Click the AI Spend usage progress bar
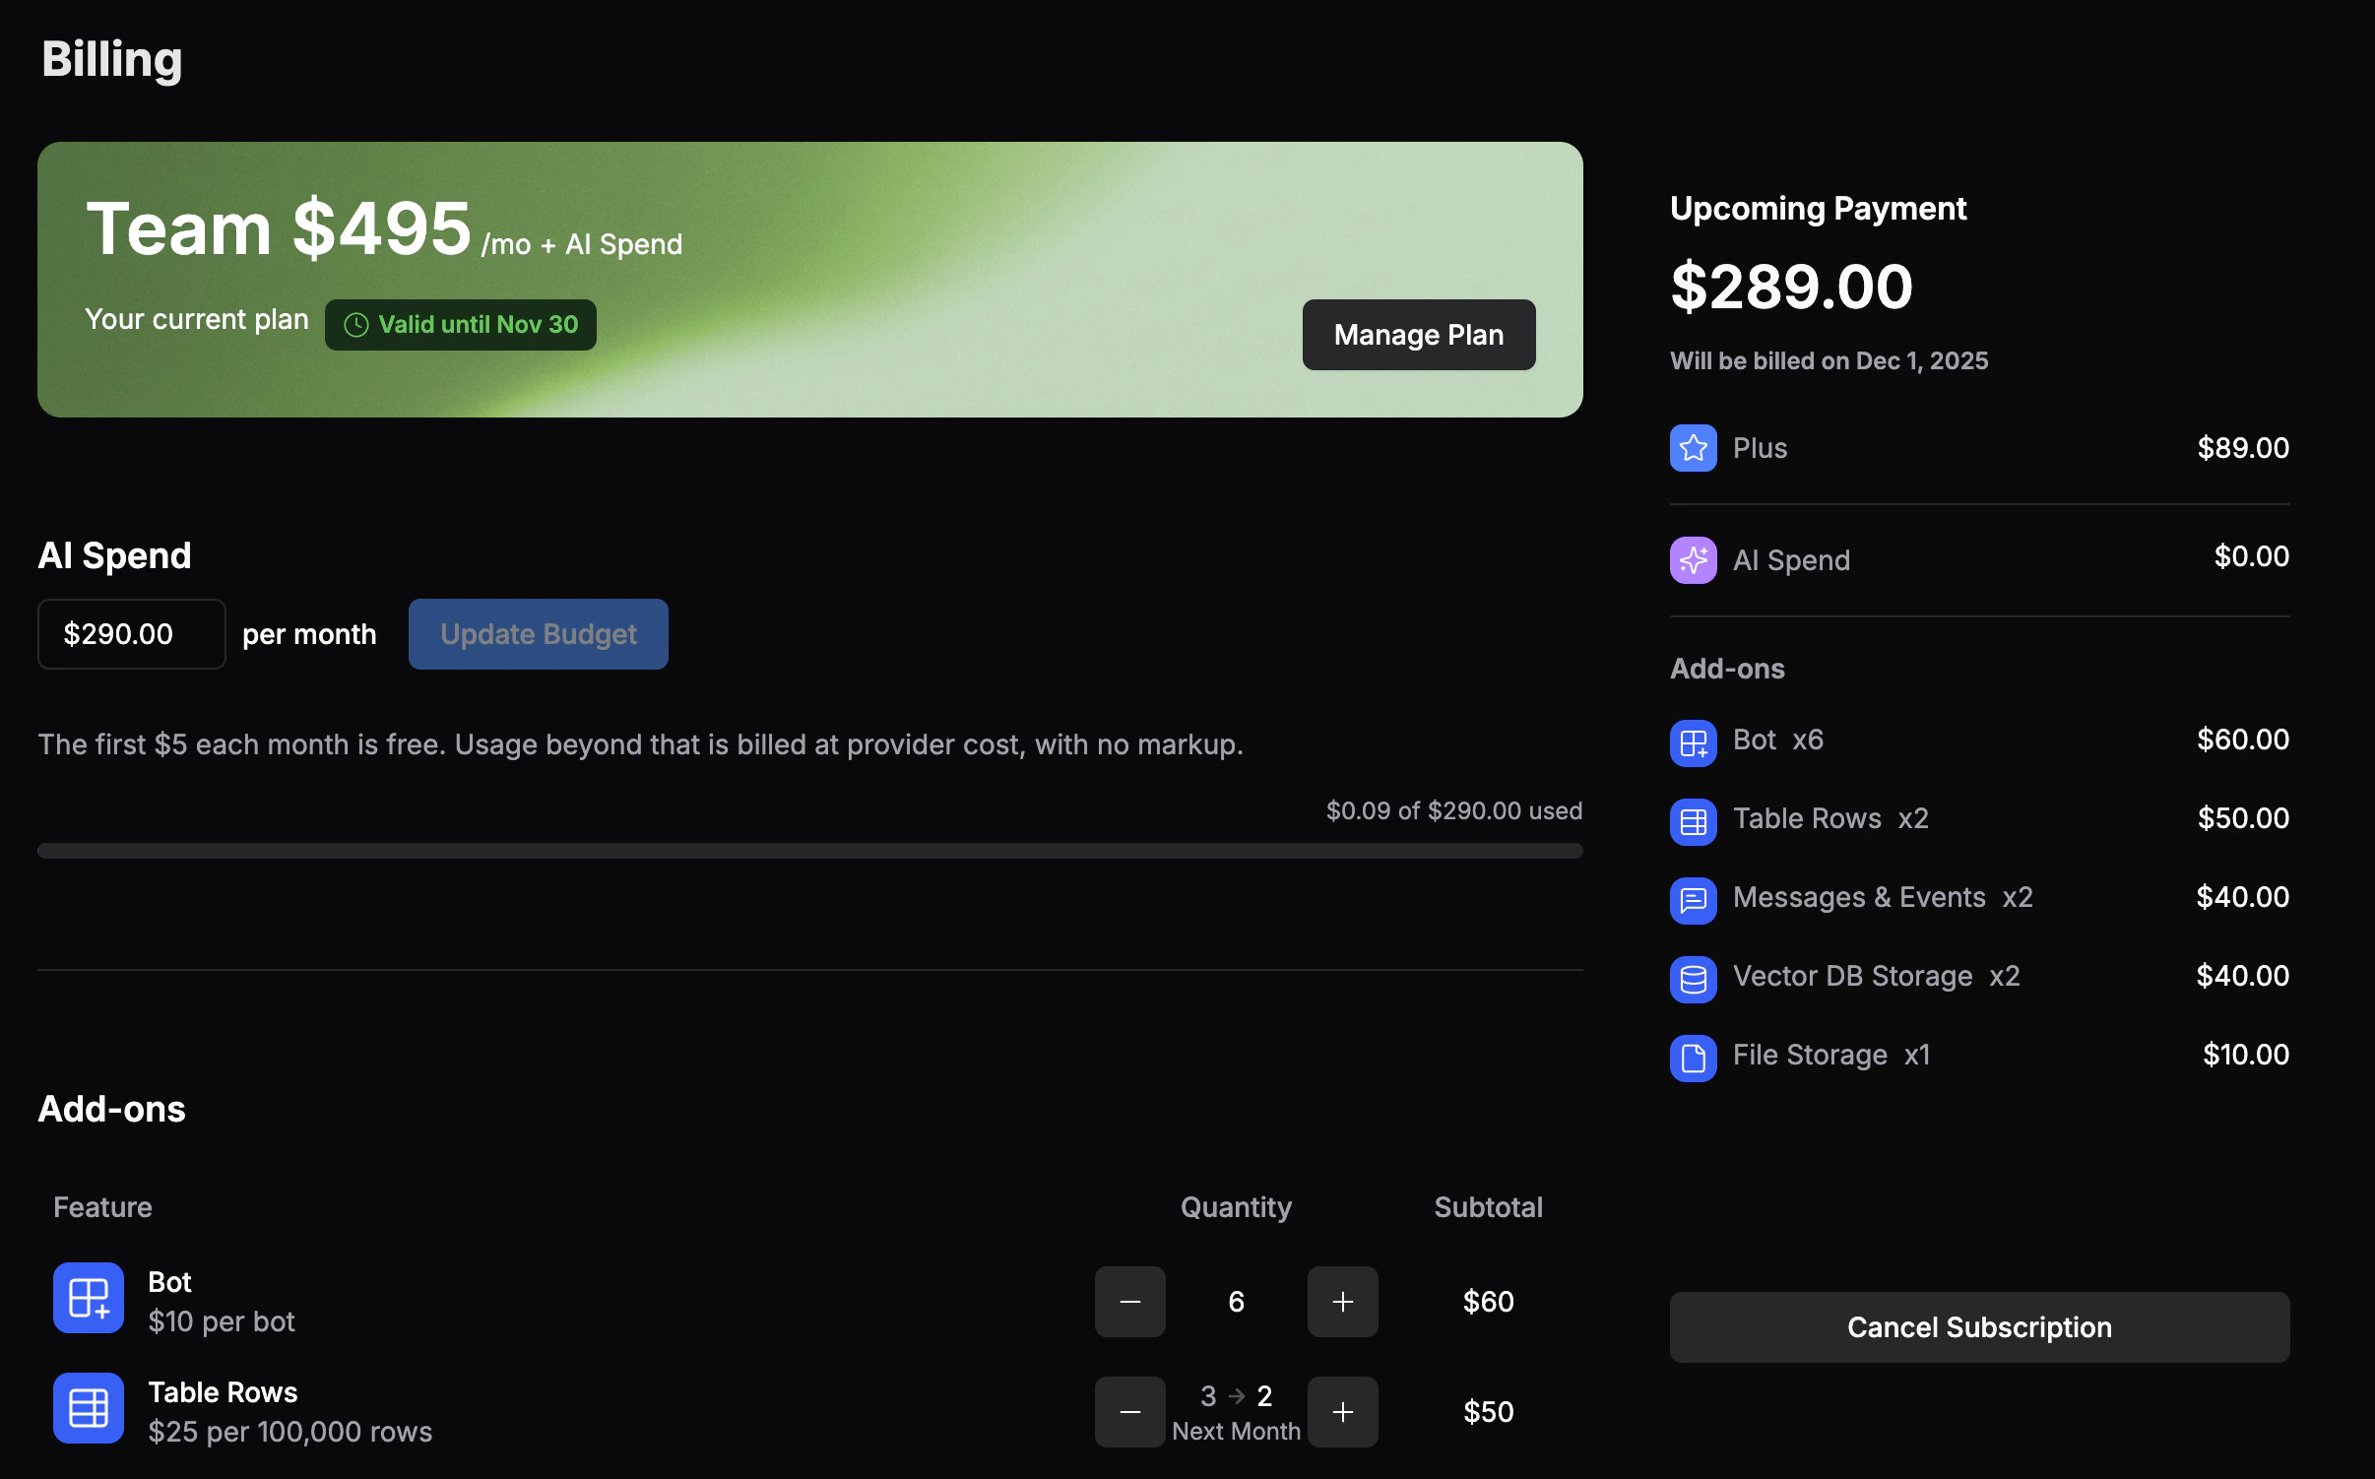This screenshot has width=2375, height=1479. [x=809, y=849]
